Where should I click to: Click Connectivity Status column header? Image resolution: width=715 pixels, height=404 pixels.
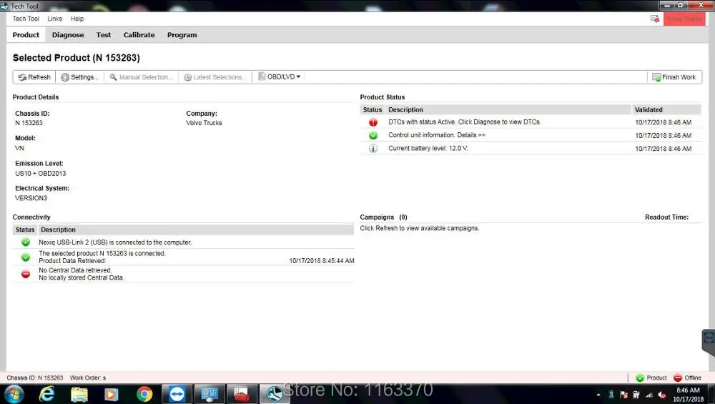click(x=24, y=230)
